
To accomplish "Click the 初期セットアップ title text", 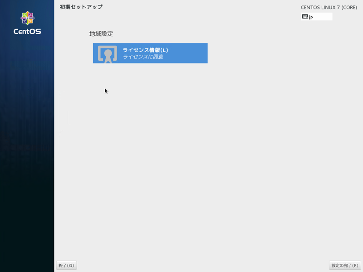I will pyautogui.click(x=81, y=7).
